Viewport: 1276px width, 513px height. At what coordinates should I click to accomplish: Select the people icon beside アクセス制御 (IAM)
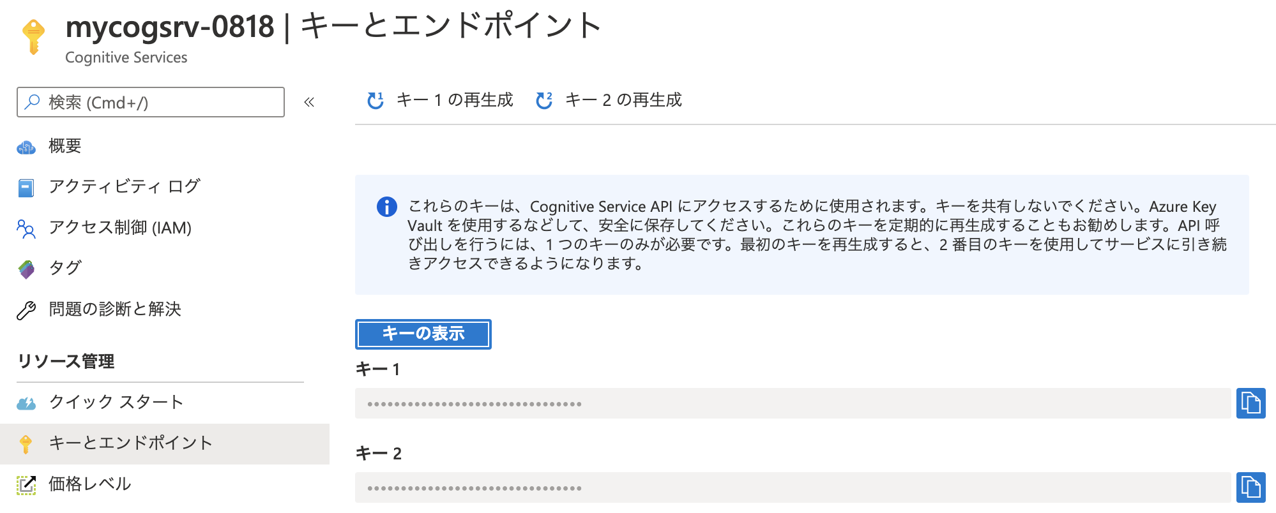(26, 228)
